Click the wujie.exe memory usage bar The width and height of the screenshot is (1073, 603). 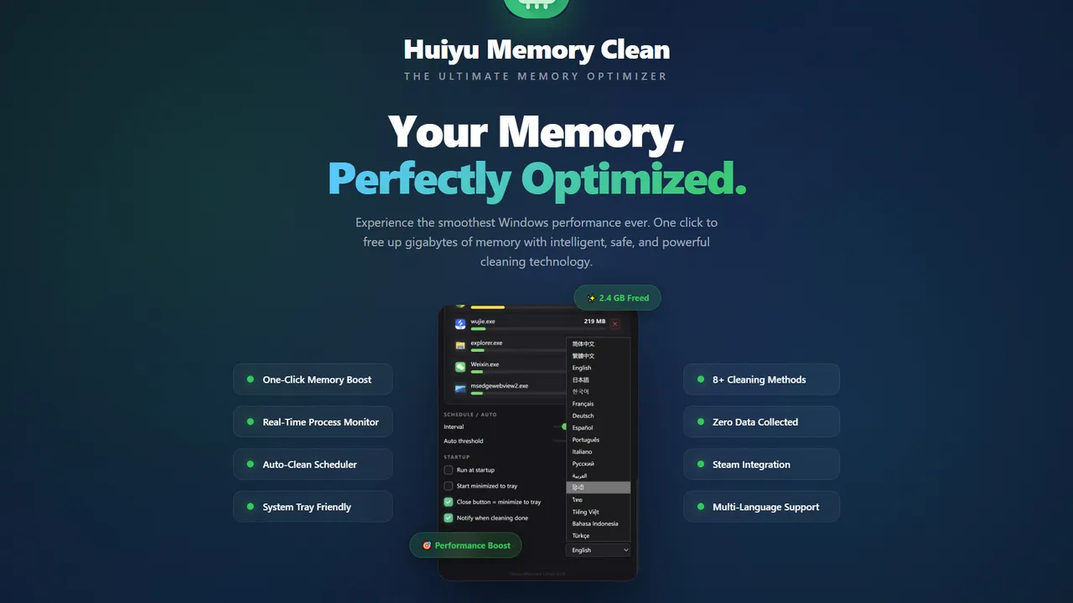click(536, 329)
